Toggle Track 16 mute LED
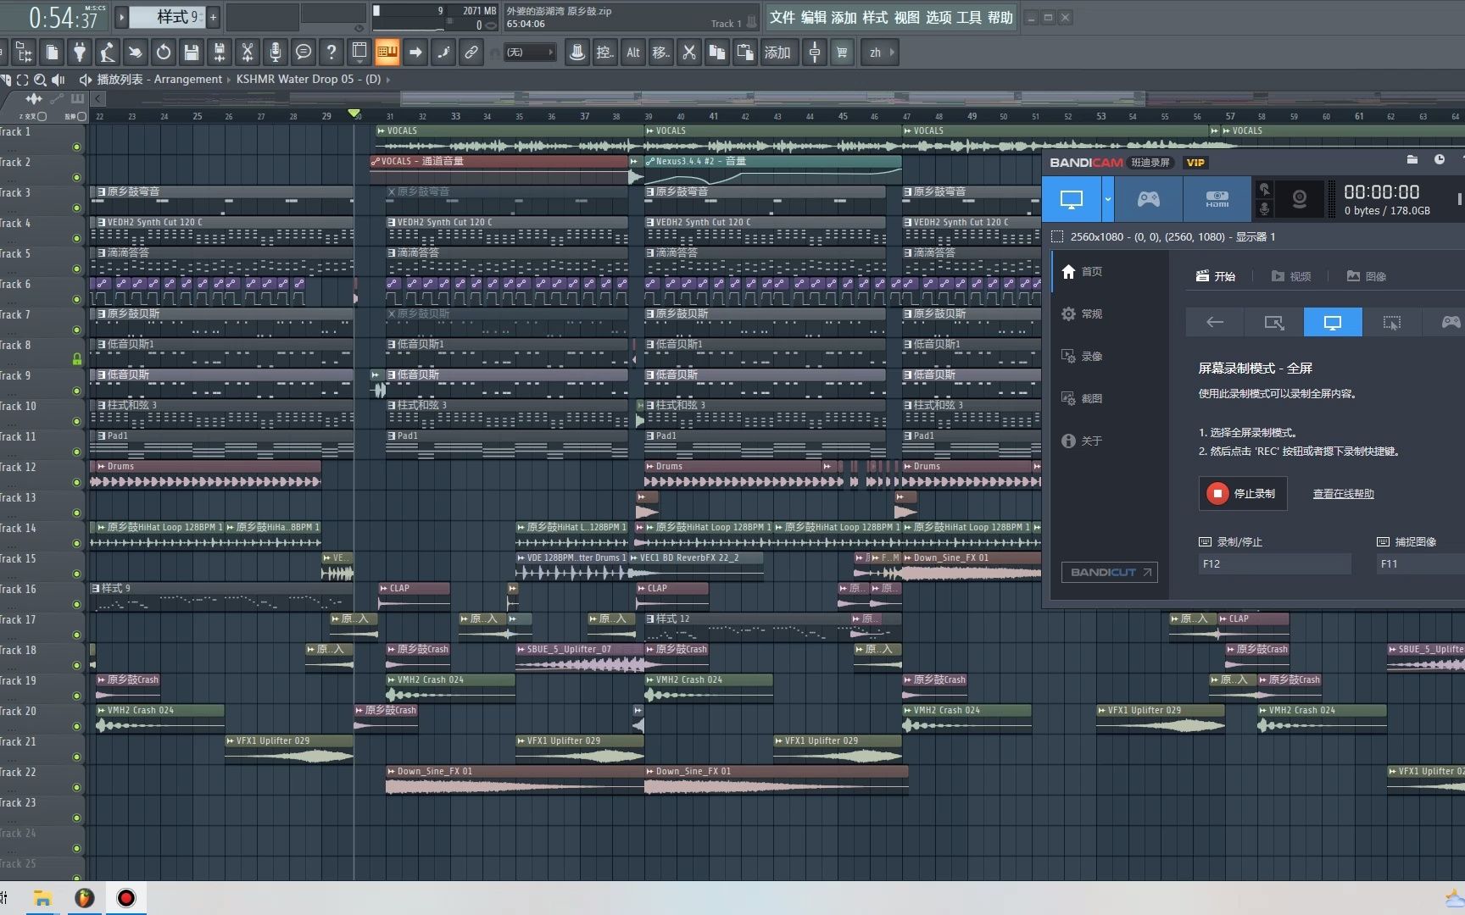 (76, 604)
